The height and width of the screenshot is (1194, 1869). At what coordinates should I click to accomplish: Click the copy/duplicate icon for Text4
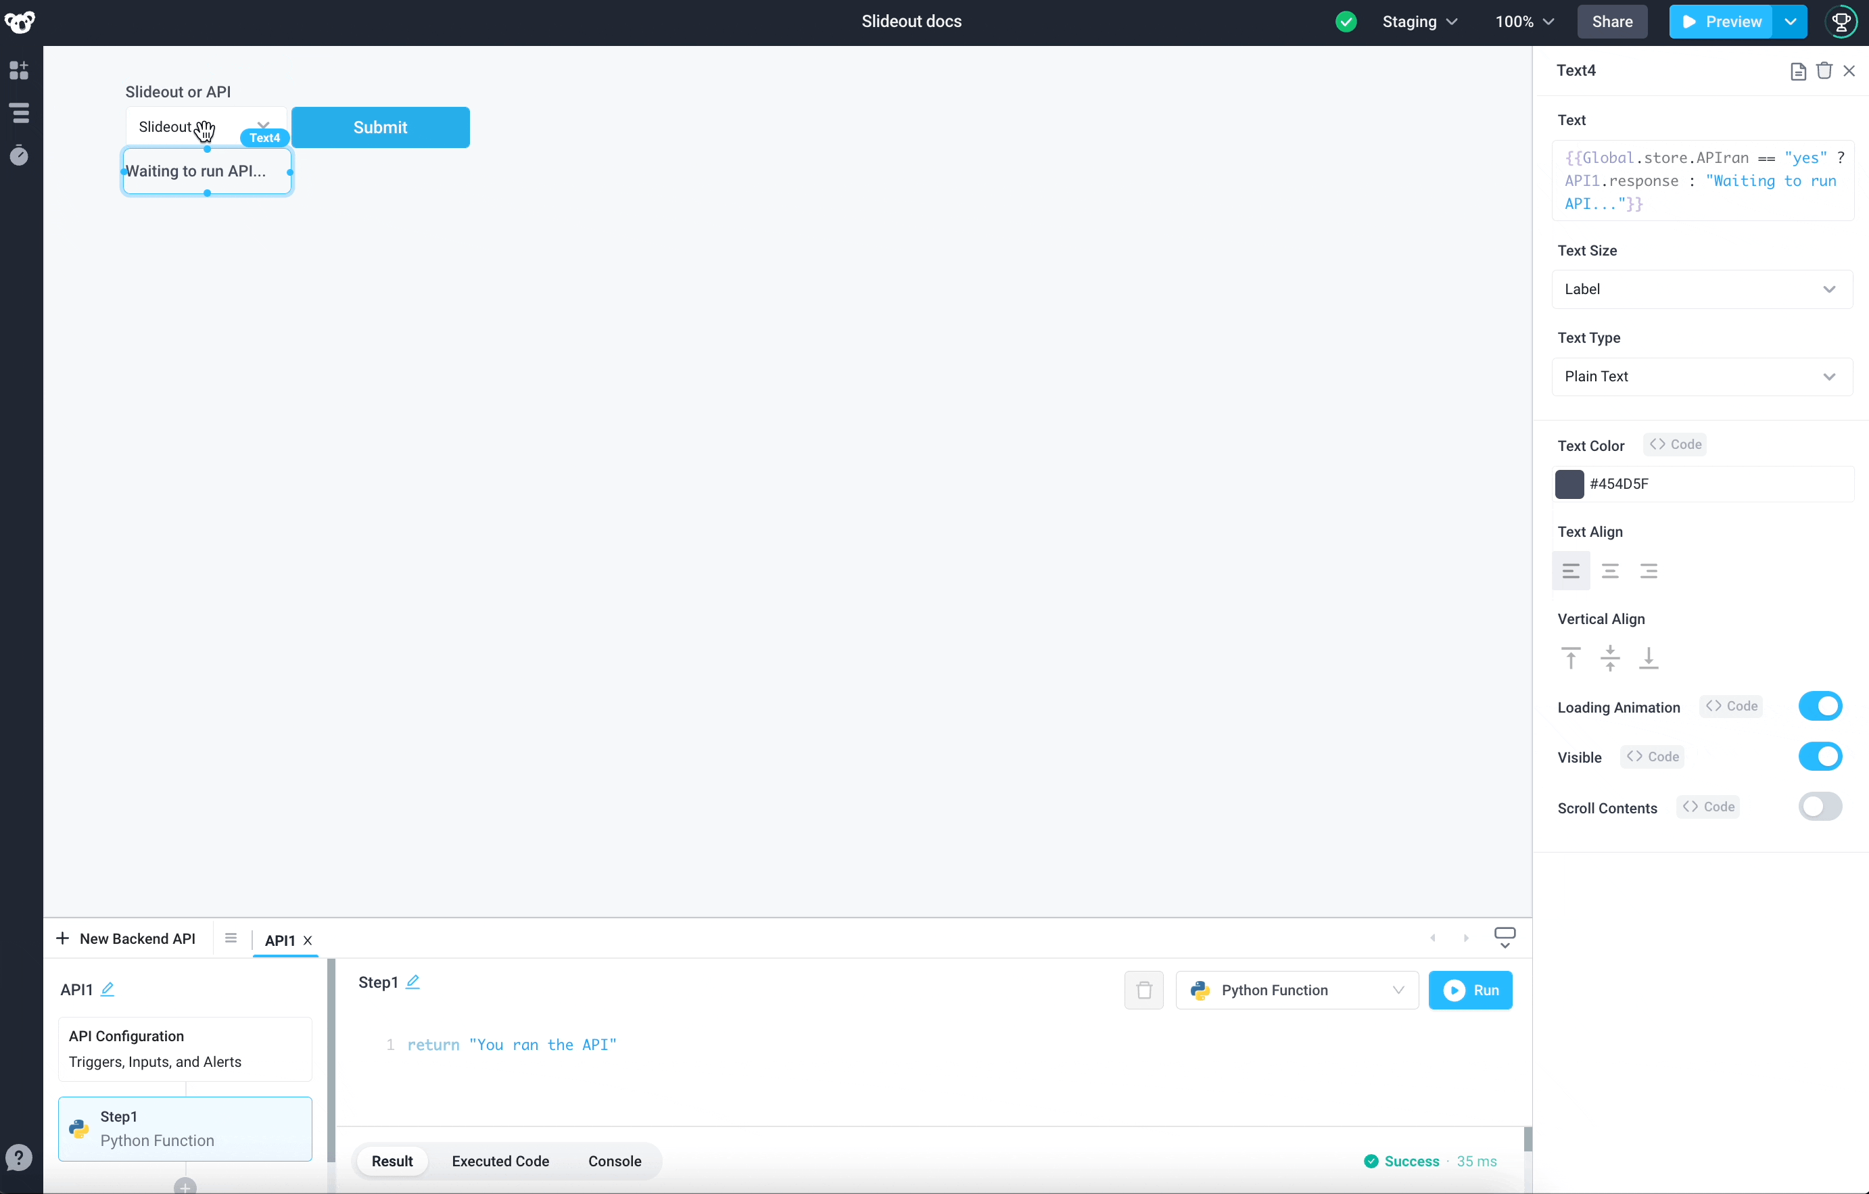(1798, 71)
